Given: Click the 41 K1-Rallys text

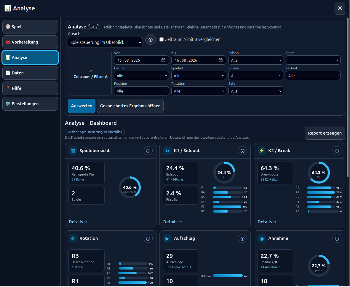Looking at the screenshot, I should (x=175, y=180).
